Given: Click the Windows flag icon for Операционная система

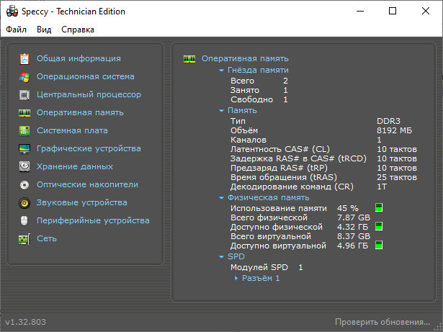Looking at the screenshot, I should coord(24,76).
